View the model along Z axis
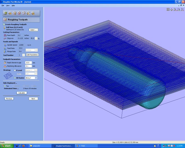185x148 pixels. (x=175, y=10)
